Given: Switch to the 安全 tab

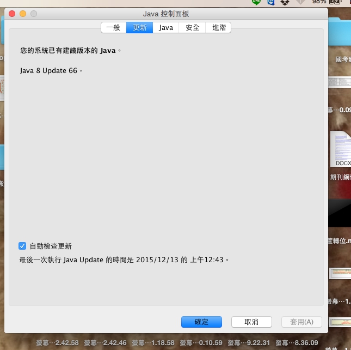Looking at the screenshot, I should [x=192, y=28].
